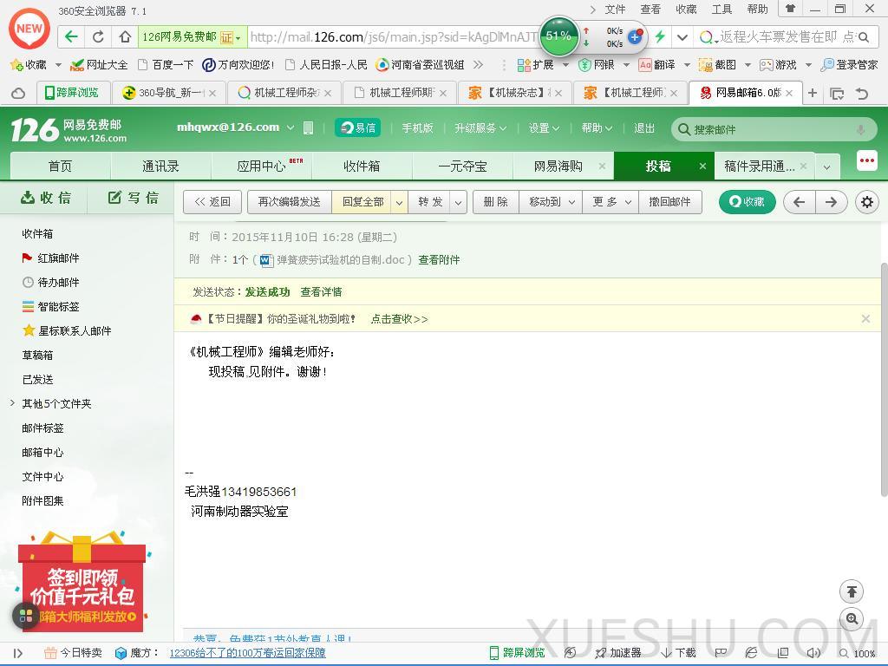This screenshot has height=666, width=888.
Task: Expand the 回复全部 dropdown arrow
Action: click(399, 202)
